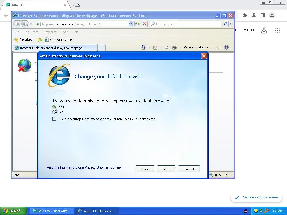This screenshot has height=215, width=287.
Task: Select the Internet Explorer cannot display tab
Action: pyautogui.click(x=55, y=48)
